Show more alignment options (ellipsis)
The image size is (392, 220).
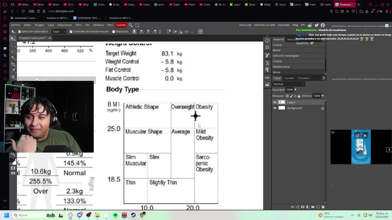tap(192, 31)
